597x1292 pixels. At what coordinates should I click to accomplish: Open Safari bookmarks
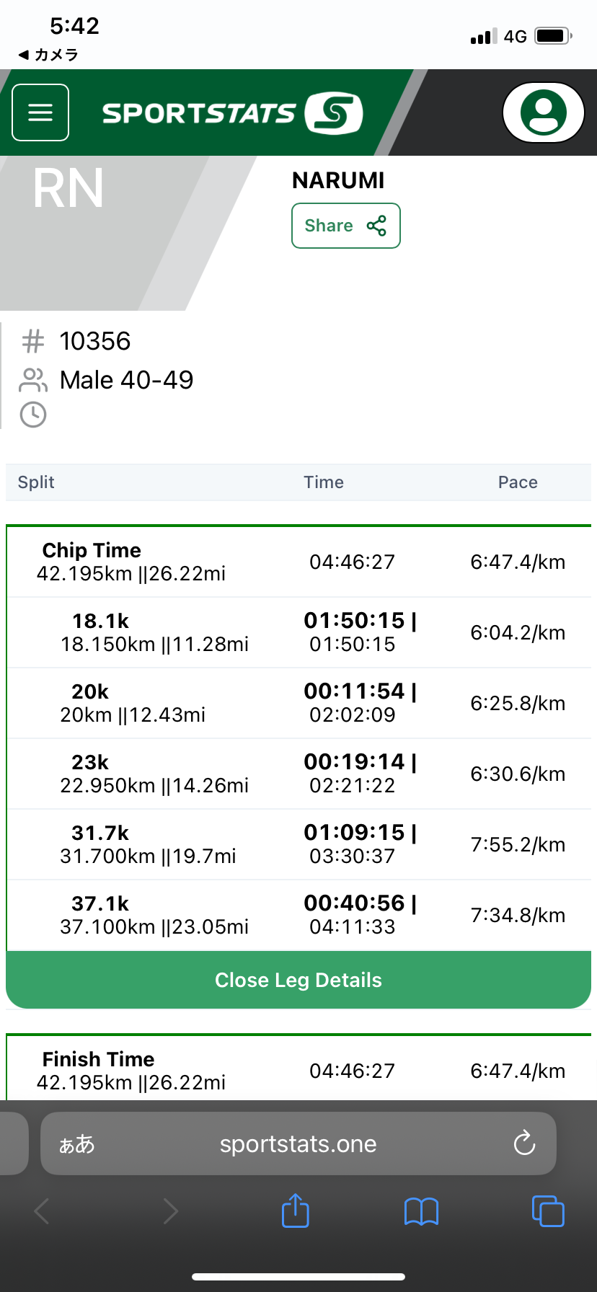(421, 1211)
